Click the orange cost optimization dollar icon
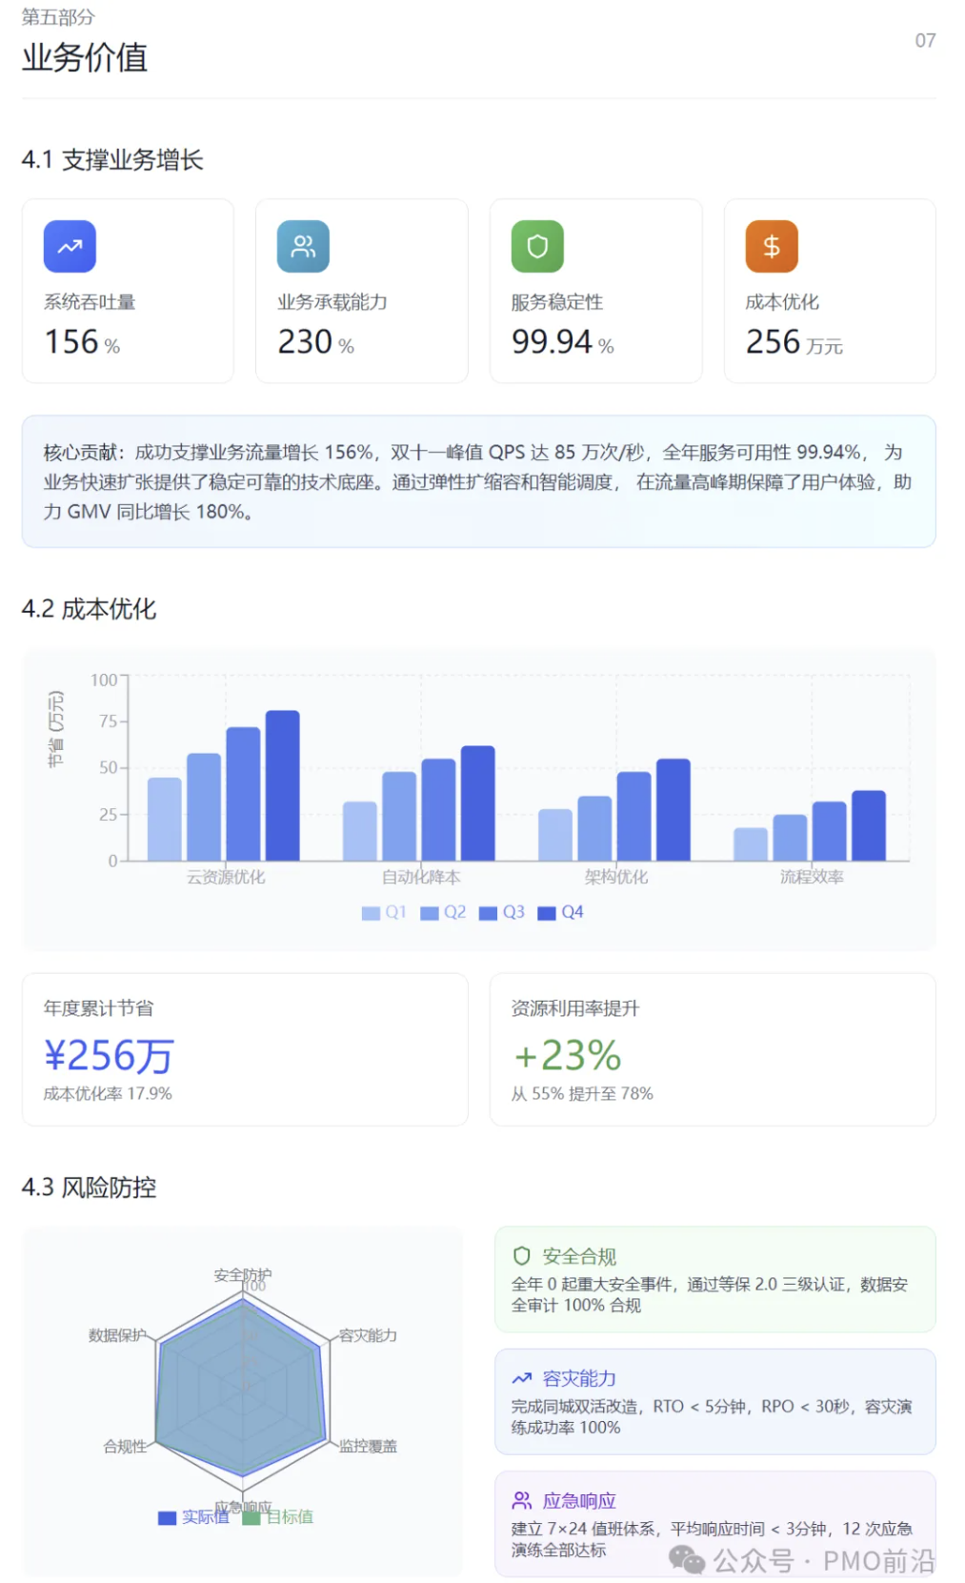 point(771,247)
